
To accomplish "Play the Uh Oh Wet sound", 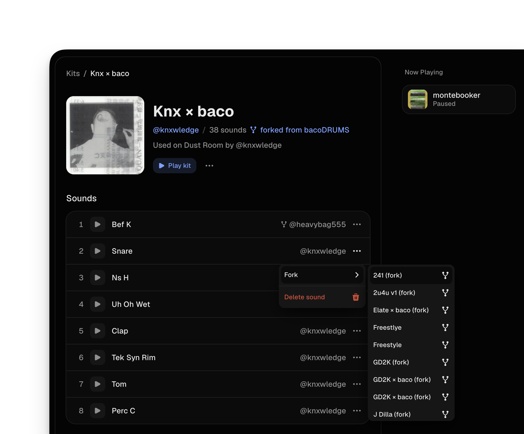I will pos(97,304).
